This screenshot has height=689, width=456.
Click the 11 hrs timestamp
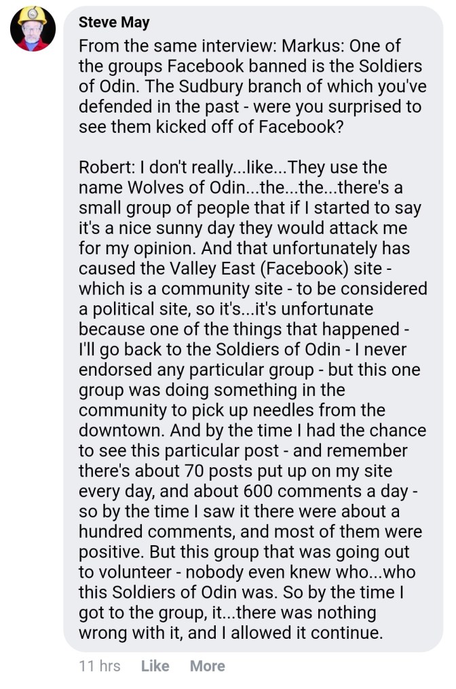click(x=99, y=666)
